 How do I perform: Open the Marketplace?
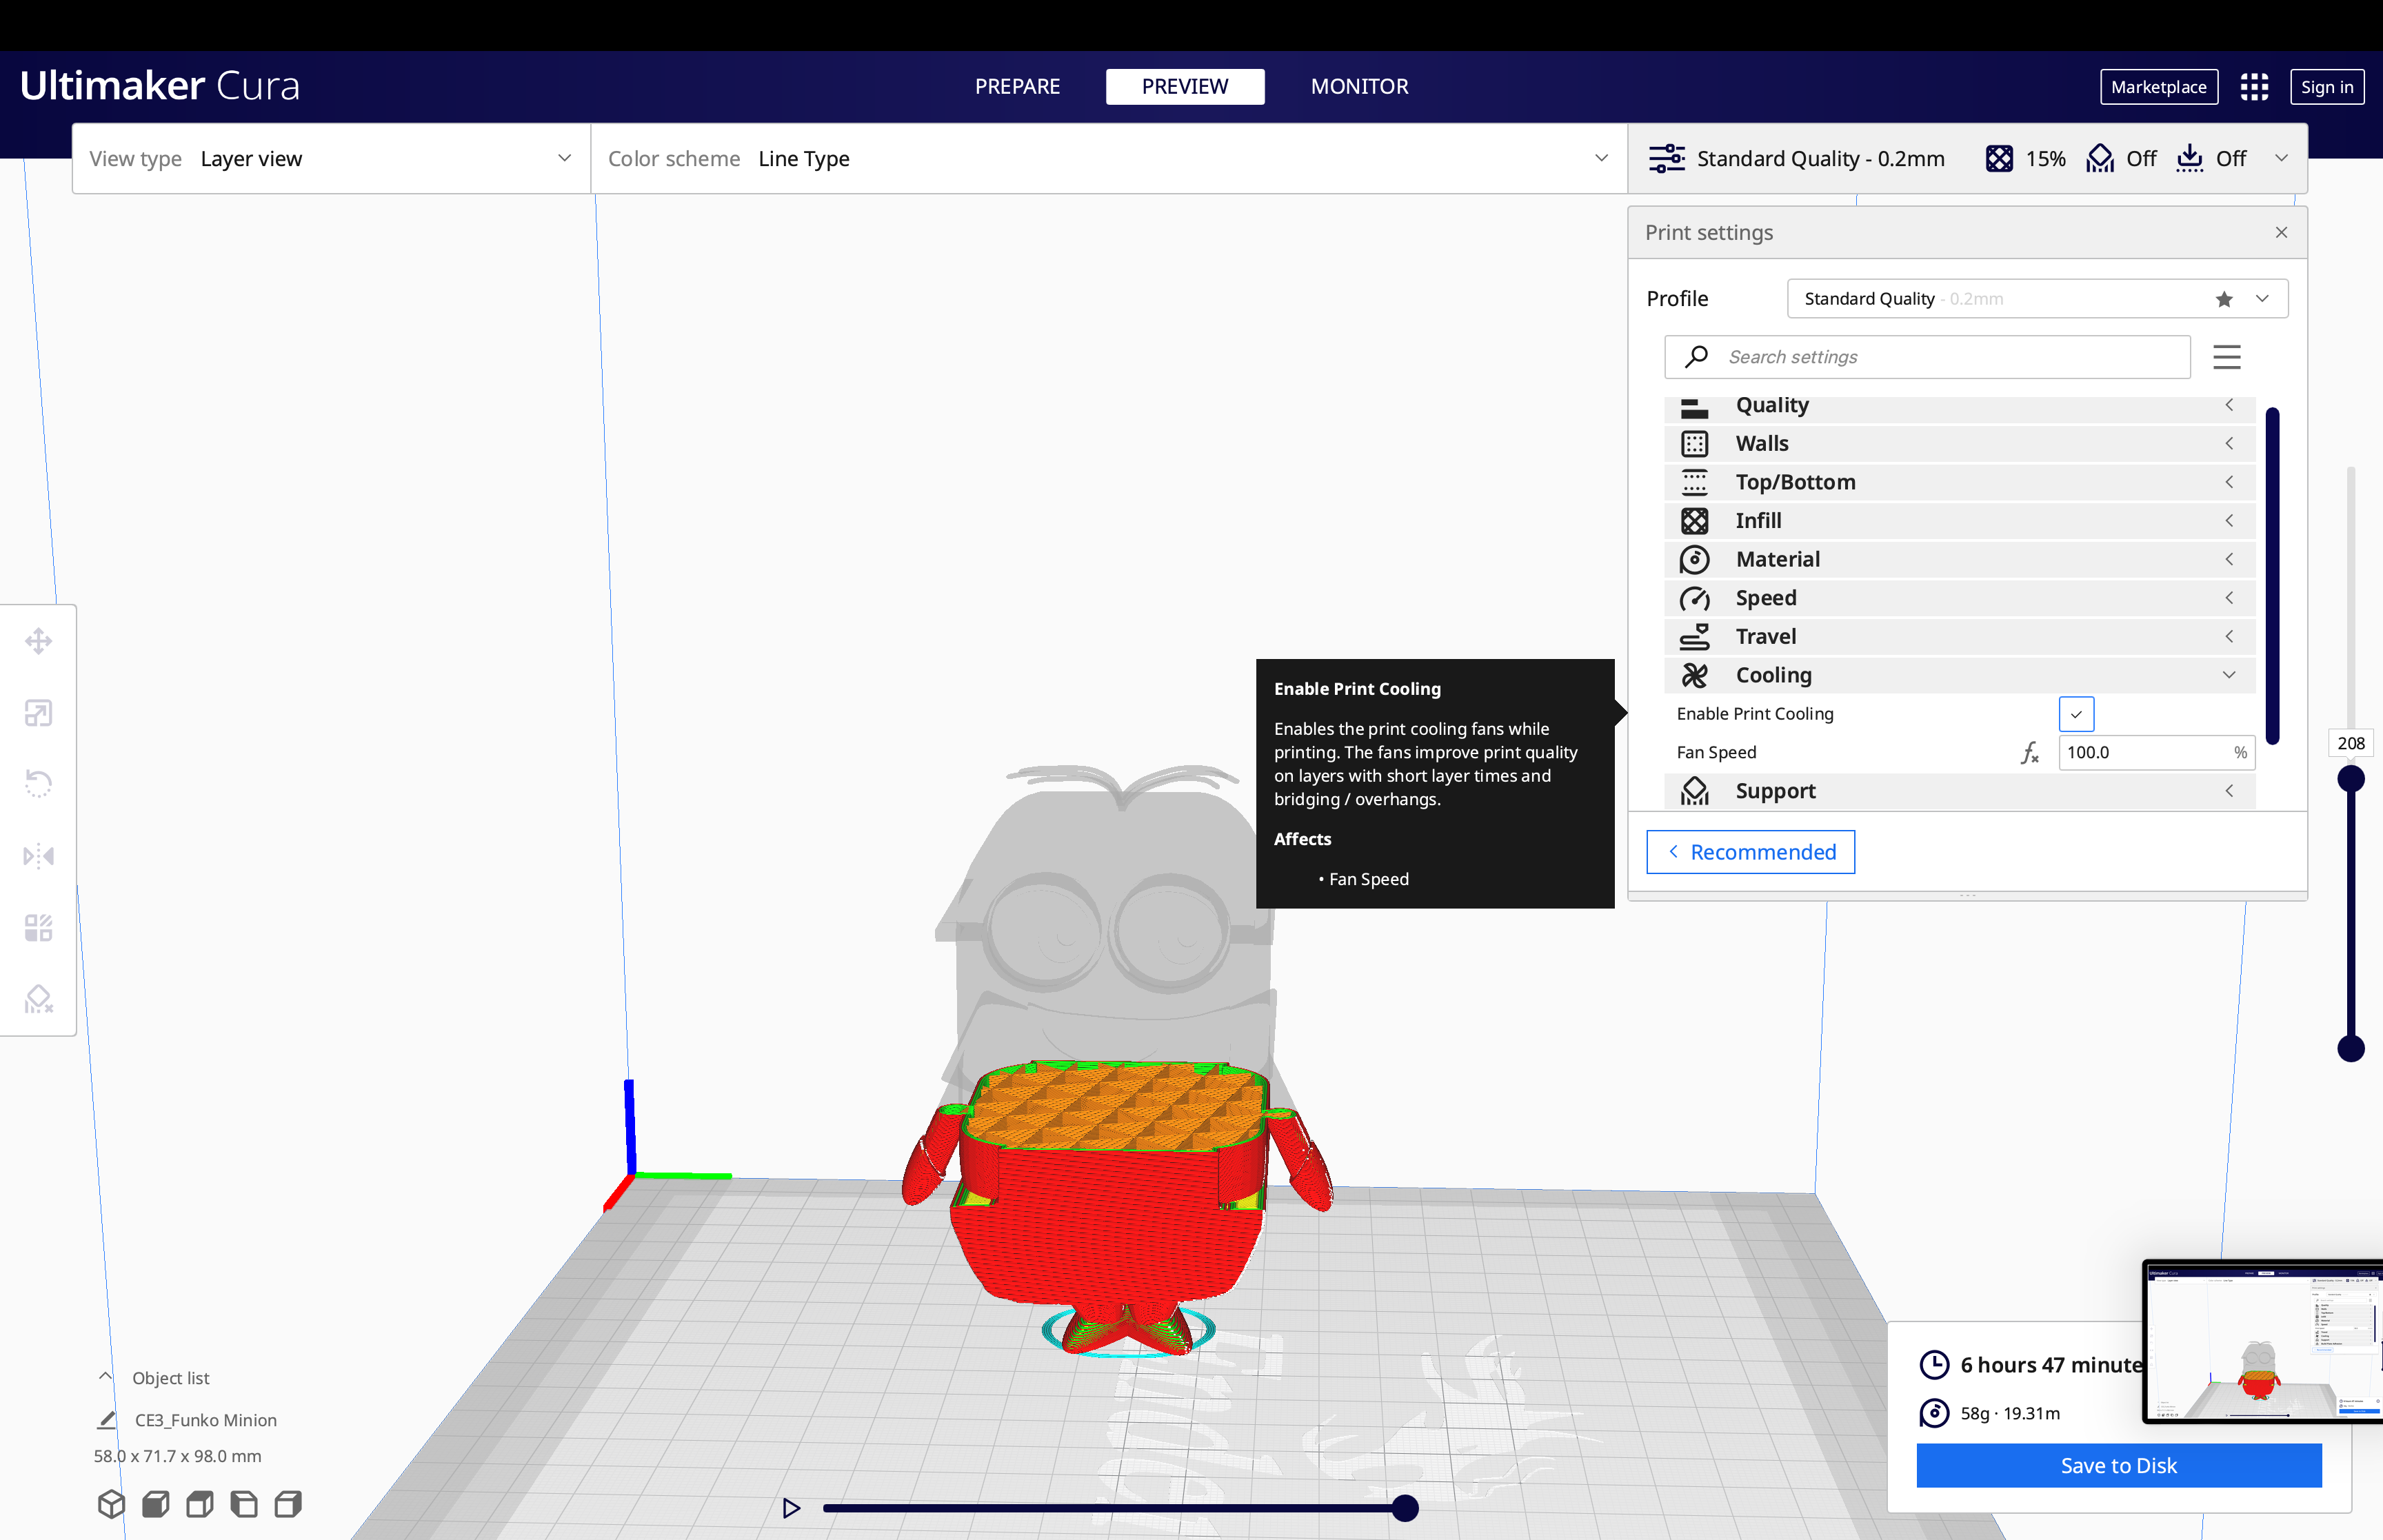click(x=2158, y=87)
